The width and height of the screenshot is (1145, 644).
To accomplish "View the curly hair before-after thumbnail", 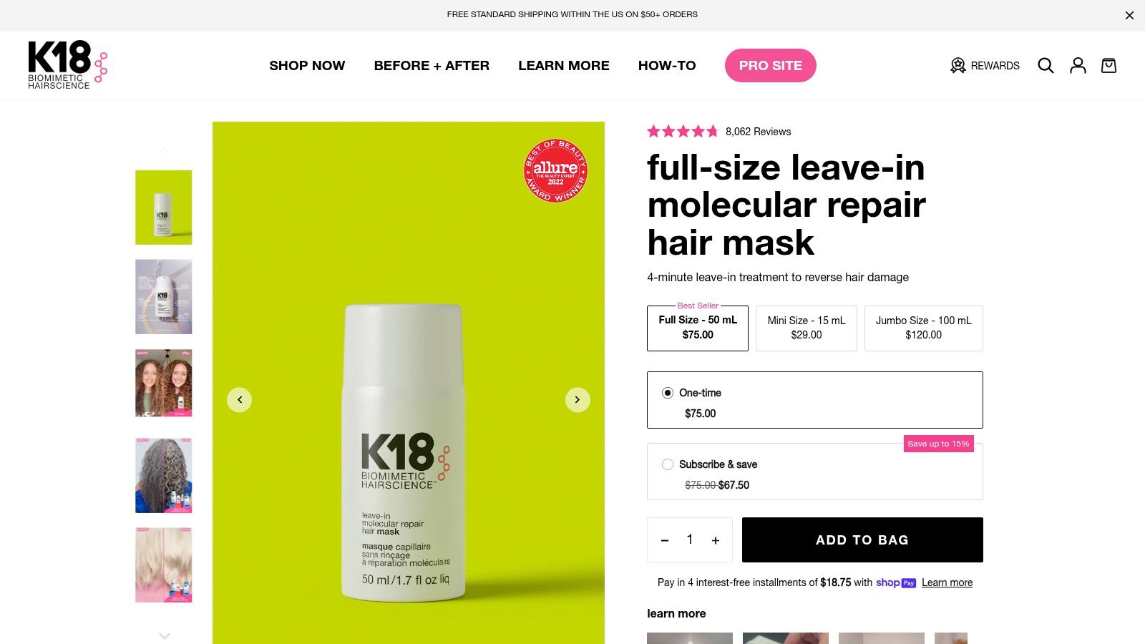I will [164, 383].
